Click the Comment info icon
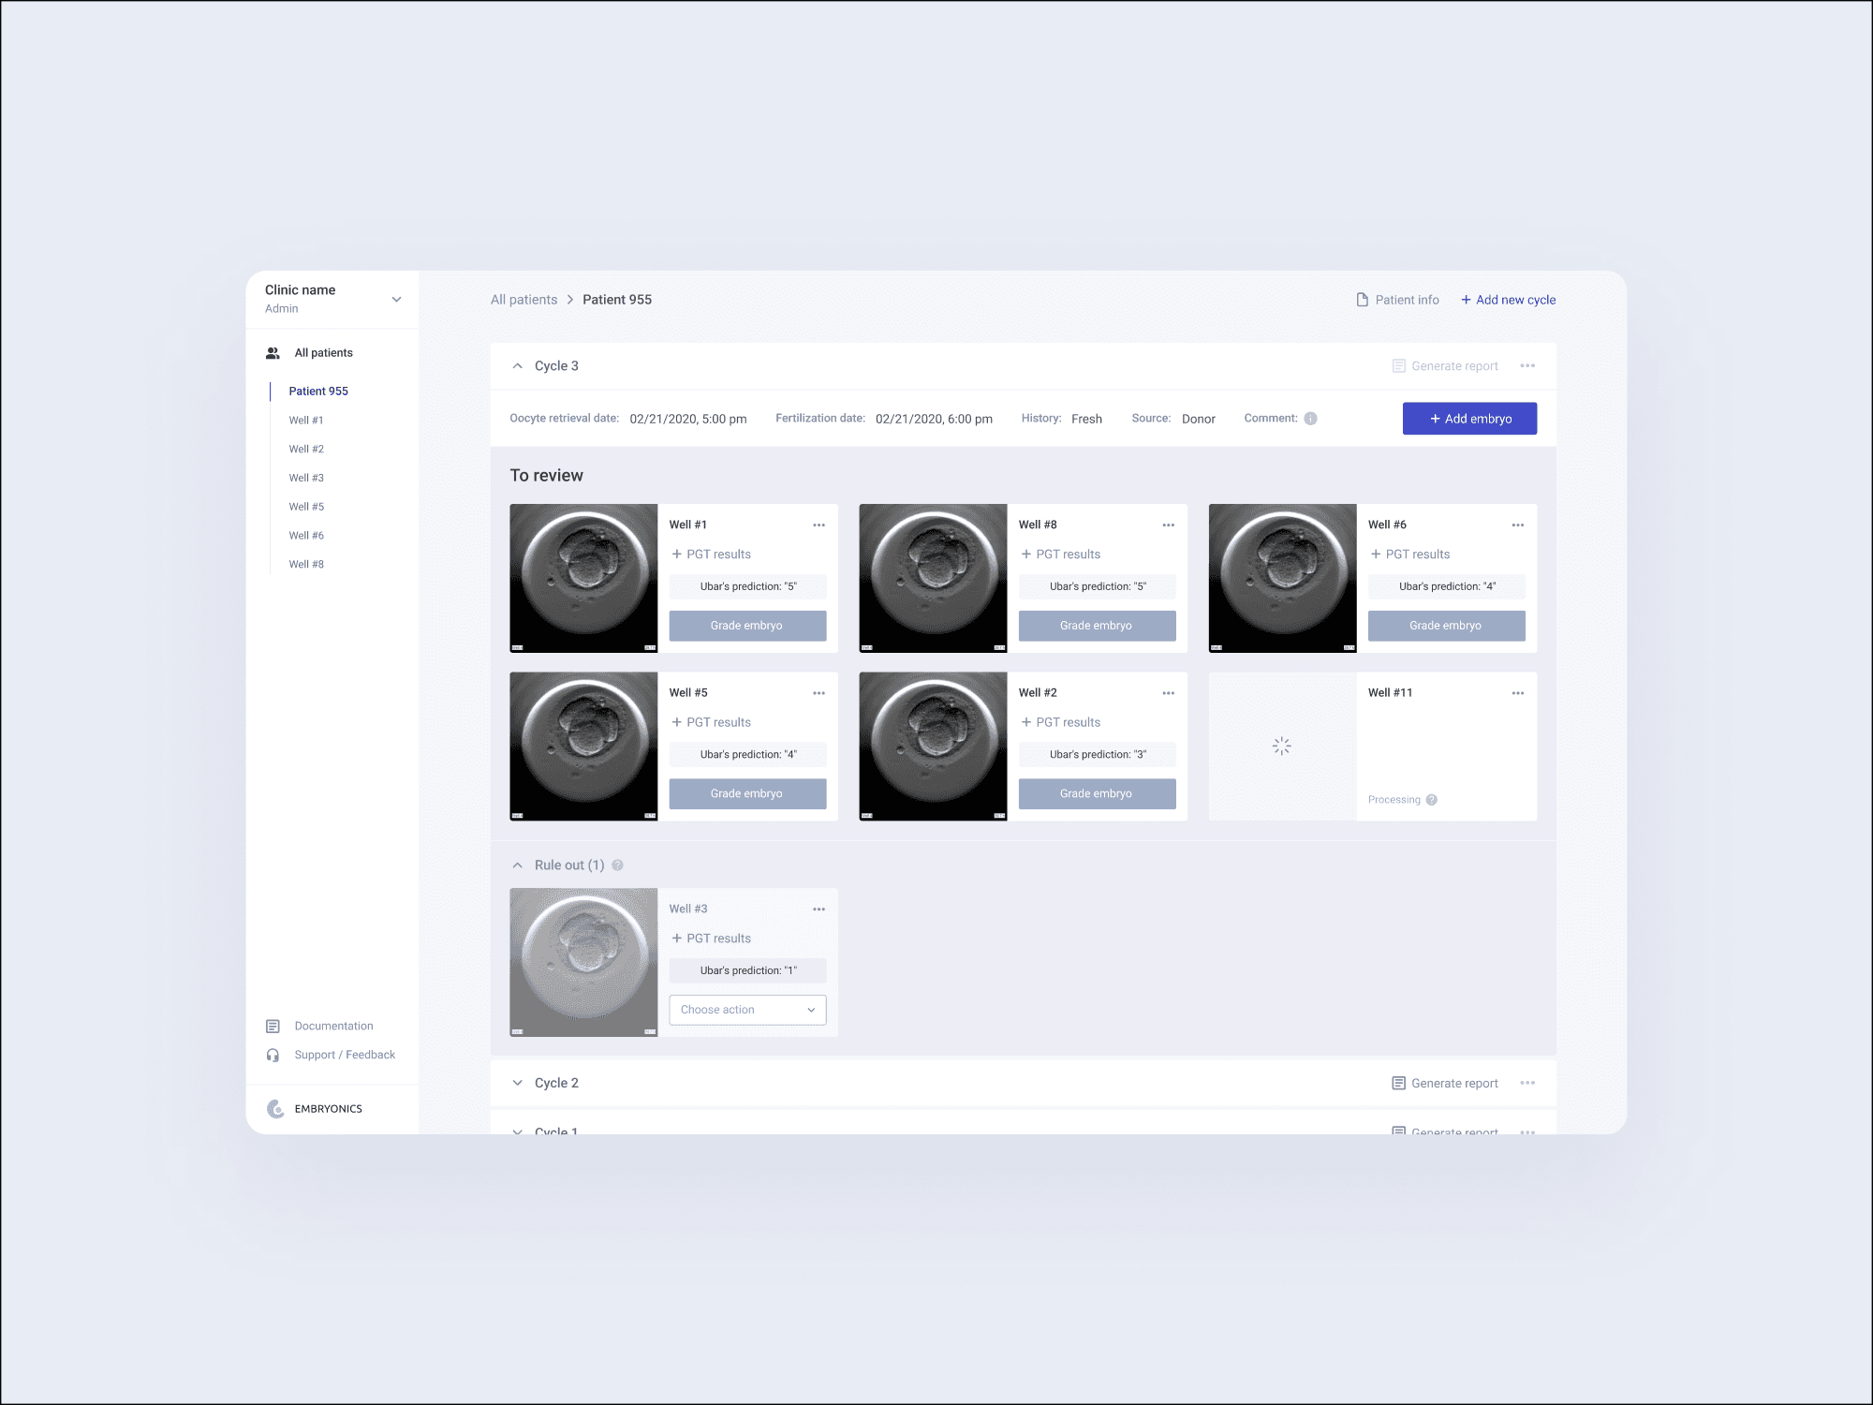 [1310, 419]
